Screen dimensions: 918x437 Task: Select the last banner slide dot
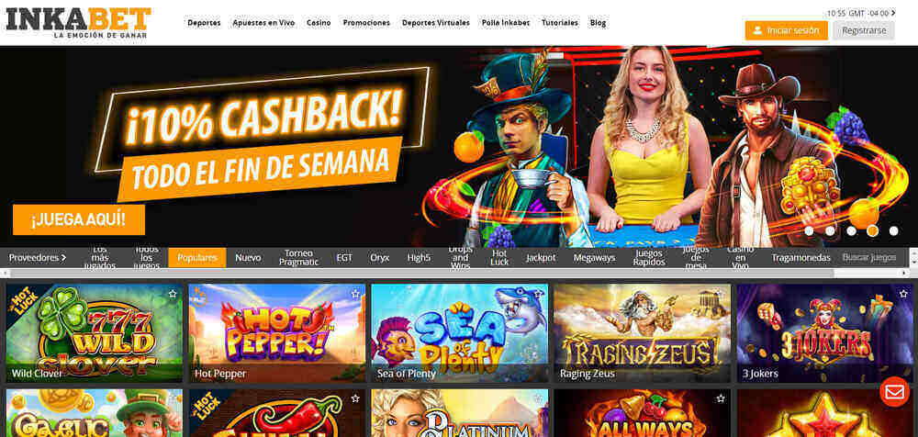[893, 230]
